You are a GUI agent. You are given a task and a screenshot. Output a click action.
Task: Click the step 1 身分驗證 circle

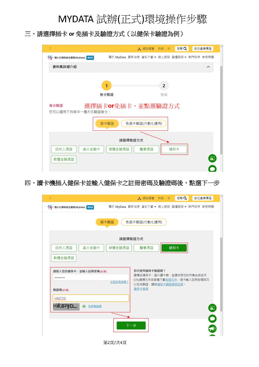tap(107, 86)
